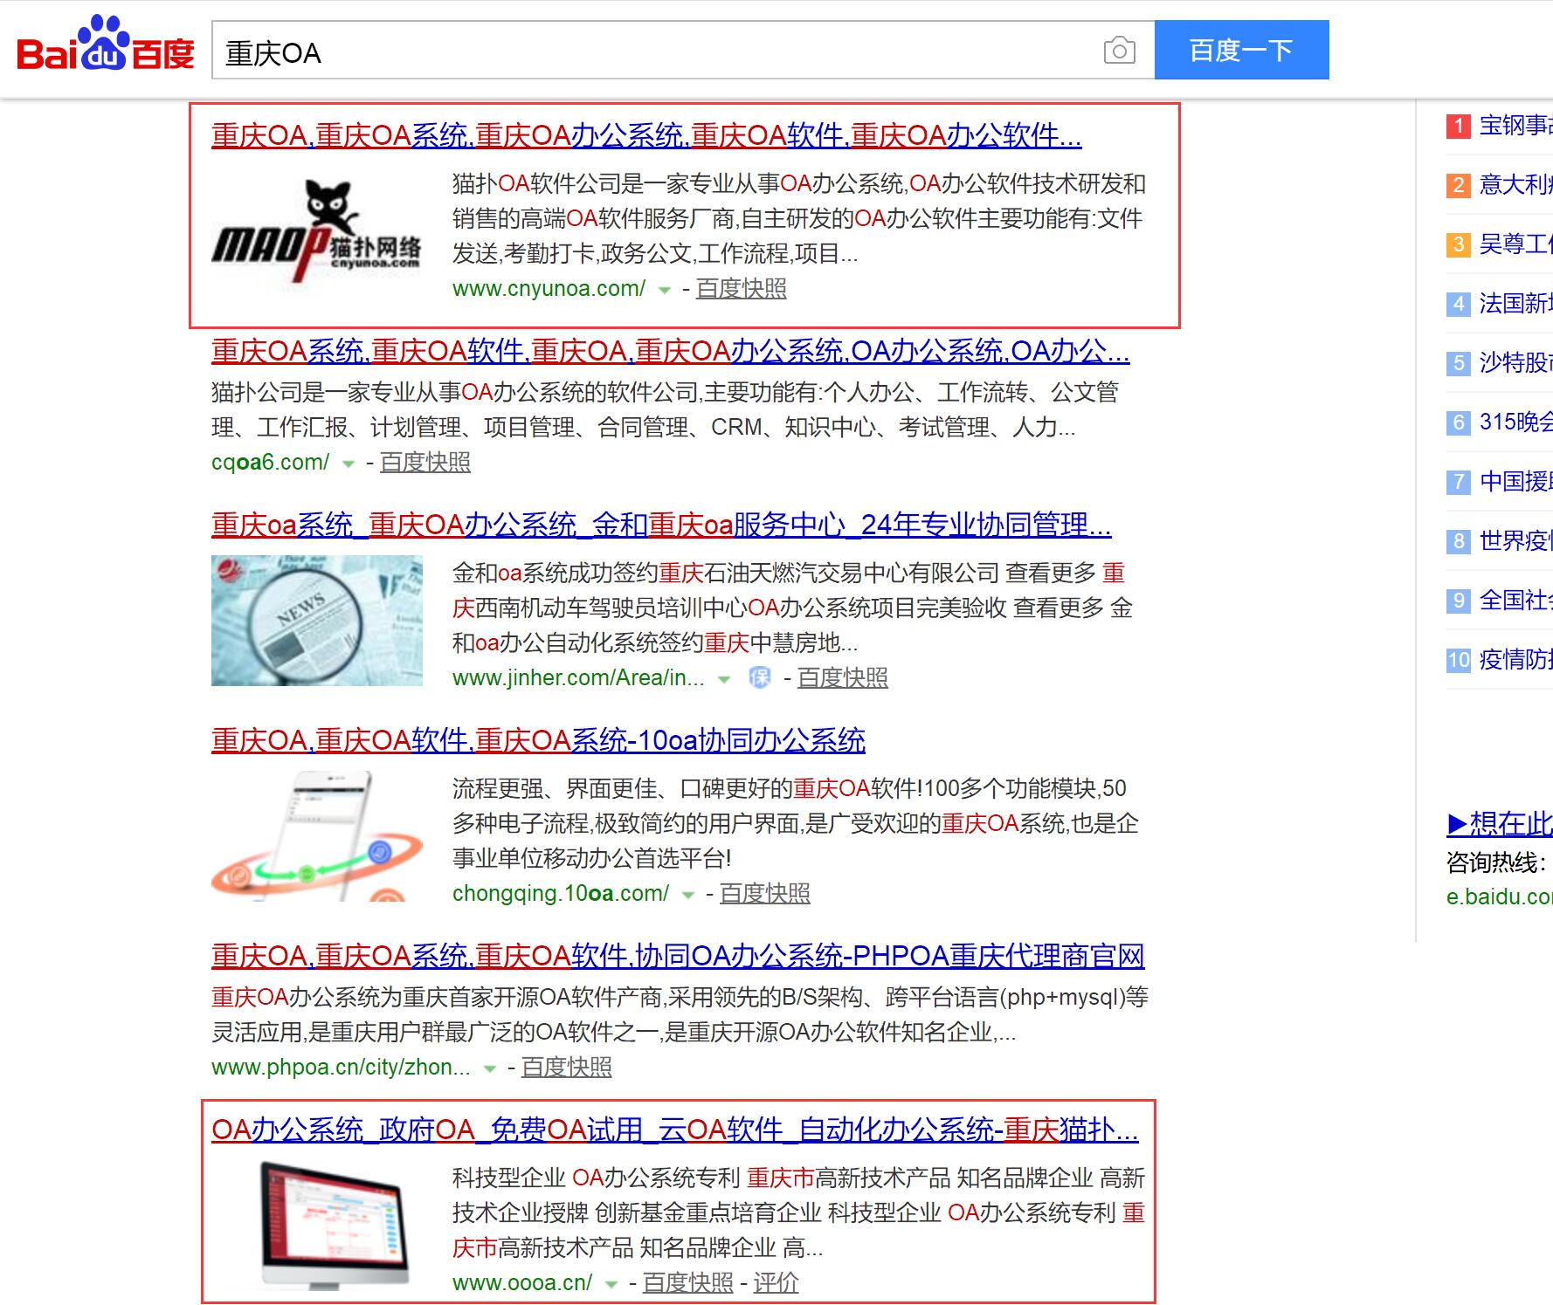Viewport: 1553px width, 1305px height.
Task: Click the chongqing.10oa.com/ URL
Action: point(561,894)
